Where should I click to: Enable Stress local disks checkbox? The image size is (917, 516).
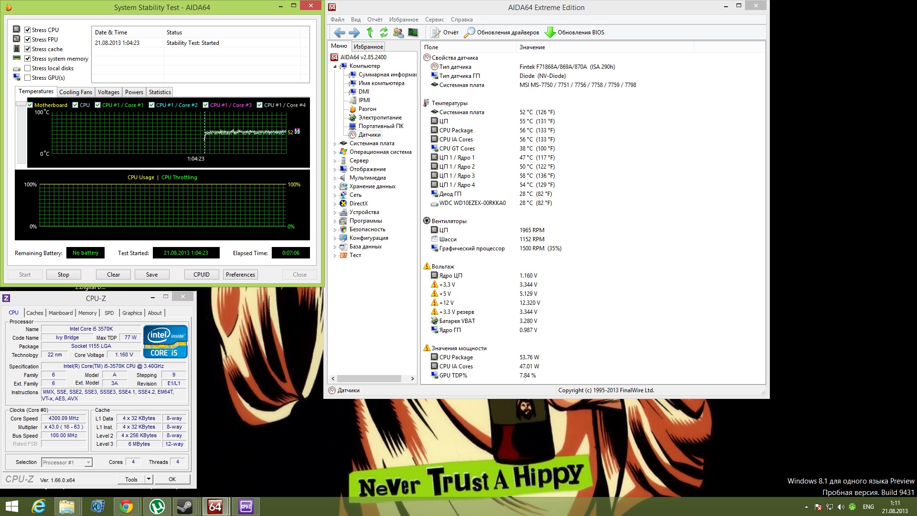(28, 68)
